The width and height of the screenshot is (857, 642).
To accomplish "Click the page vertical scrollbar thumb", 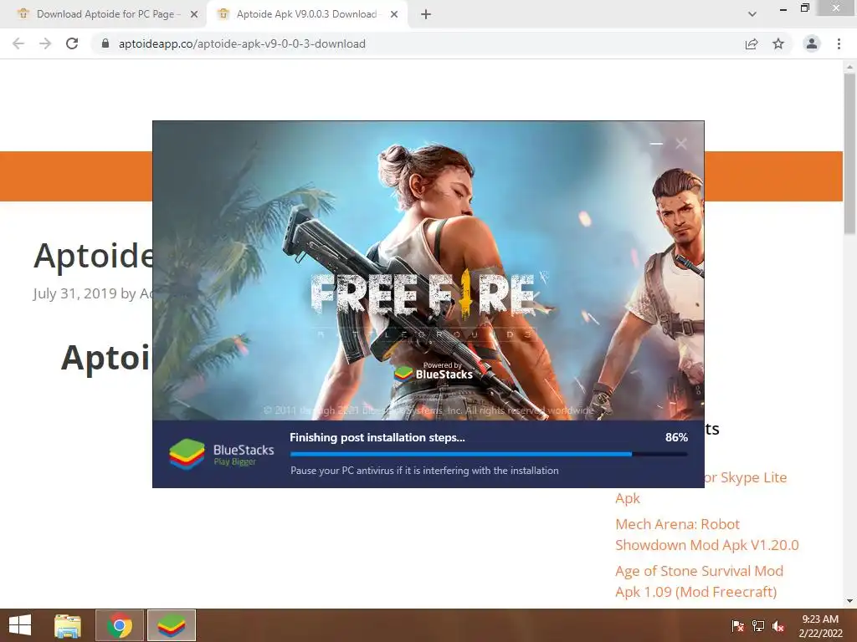I will click(849, 154).
